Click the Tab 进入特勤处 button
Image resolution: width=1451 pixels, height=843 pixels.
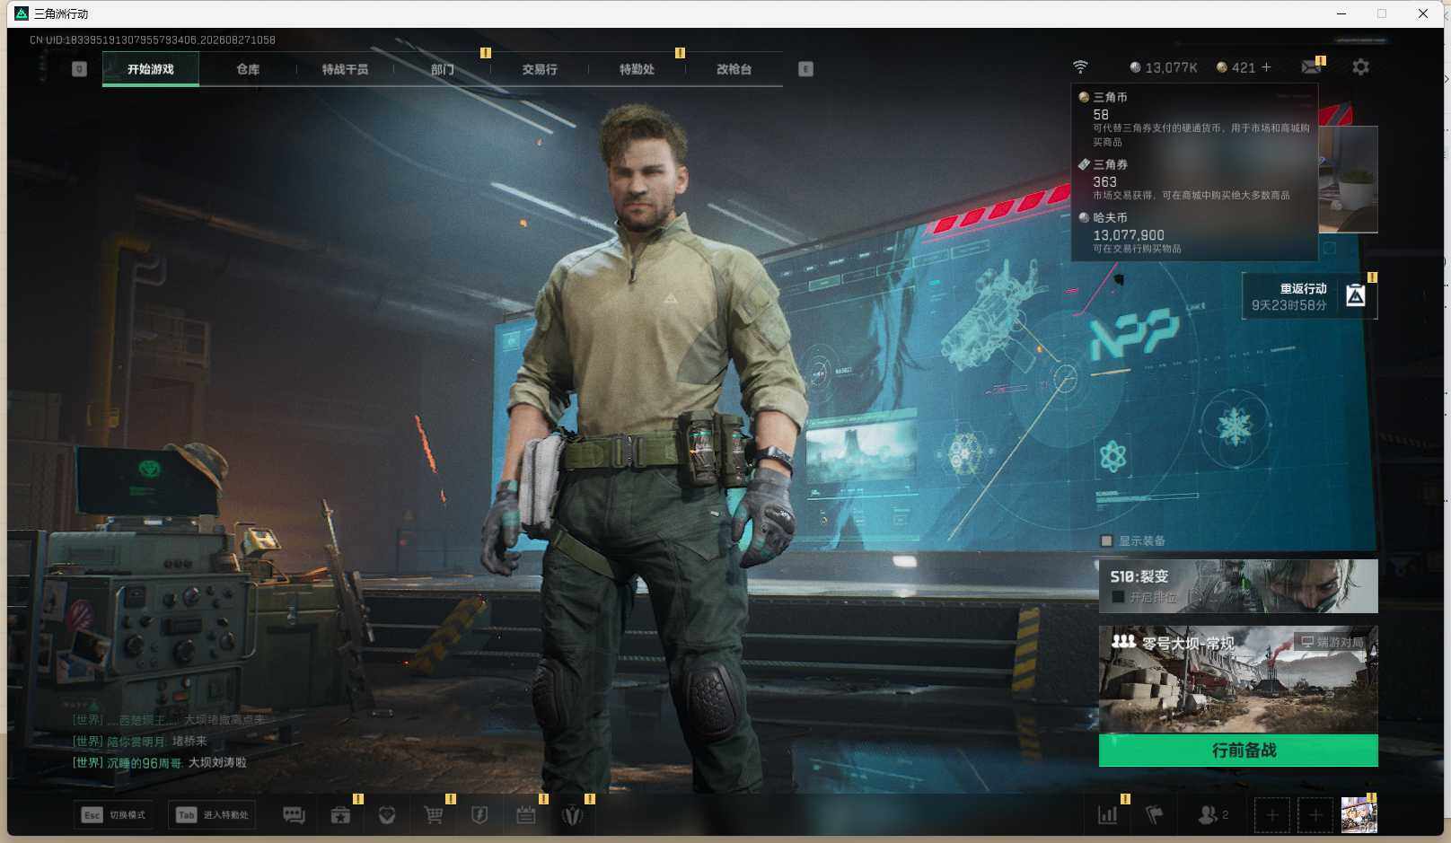213,815
